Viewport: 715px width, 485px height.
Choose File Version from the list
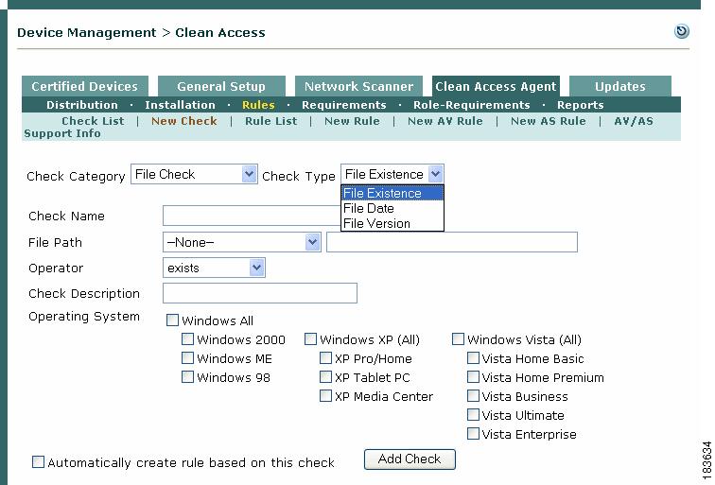click(392, 223)
